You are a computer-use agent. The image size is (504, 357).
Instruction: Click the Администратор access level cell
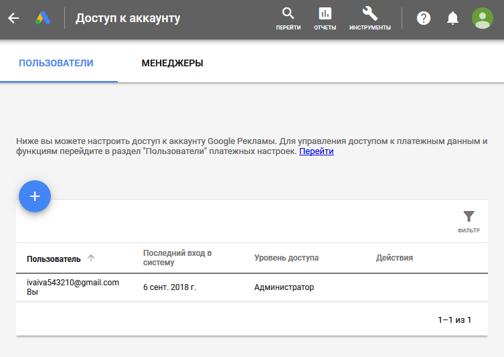pos(284,287)
